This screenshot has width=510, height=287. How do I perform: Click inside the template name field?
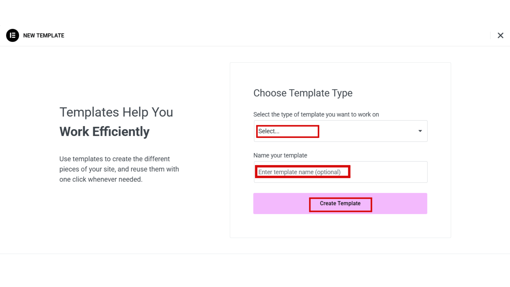pyautogui.click(x=340, y=172)
